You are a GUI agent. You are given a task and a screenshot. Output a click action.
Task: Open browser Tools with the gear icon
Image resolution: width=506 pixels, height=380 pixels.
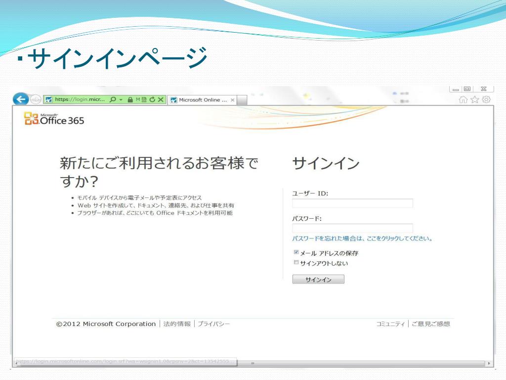(486, 99)
